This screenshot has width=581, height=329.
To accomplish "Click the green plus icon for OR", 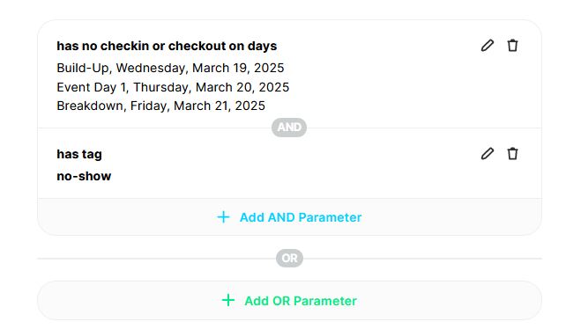I will coord(228,300).
